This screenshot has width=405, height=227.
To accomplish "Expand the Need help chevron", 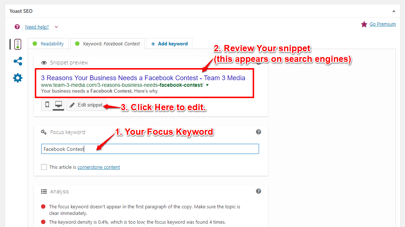I will coord(56,27).
